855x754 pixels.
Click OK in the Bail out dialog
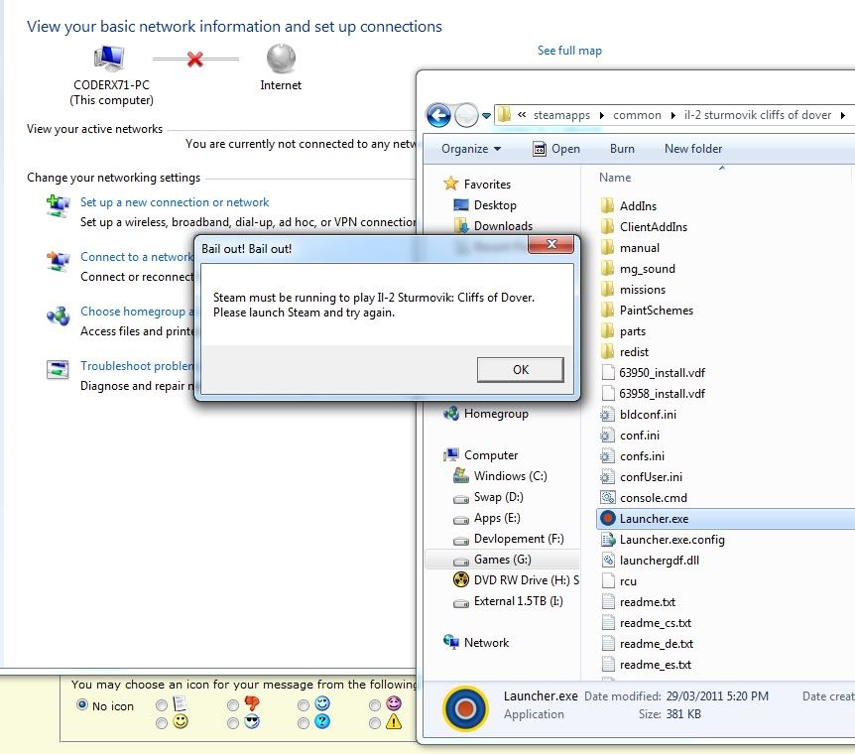[520, 369]
